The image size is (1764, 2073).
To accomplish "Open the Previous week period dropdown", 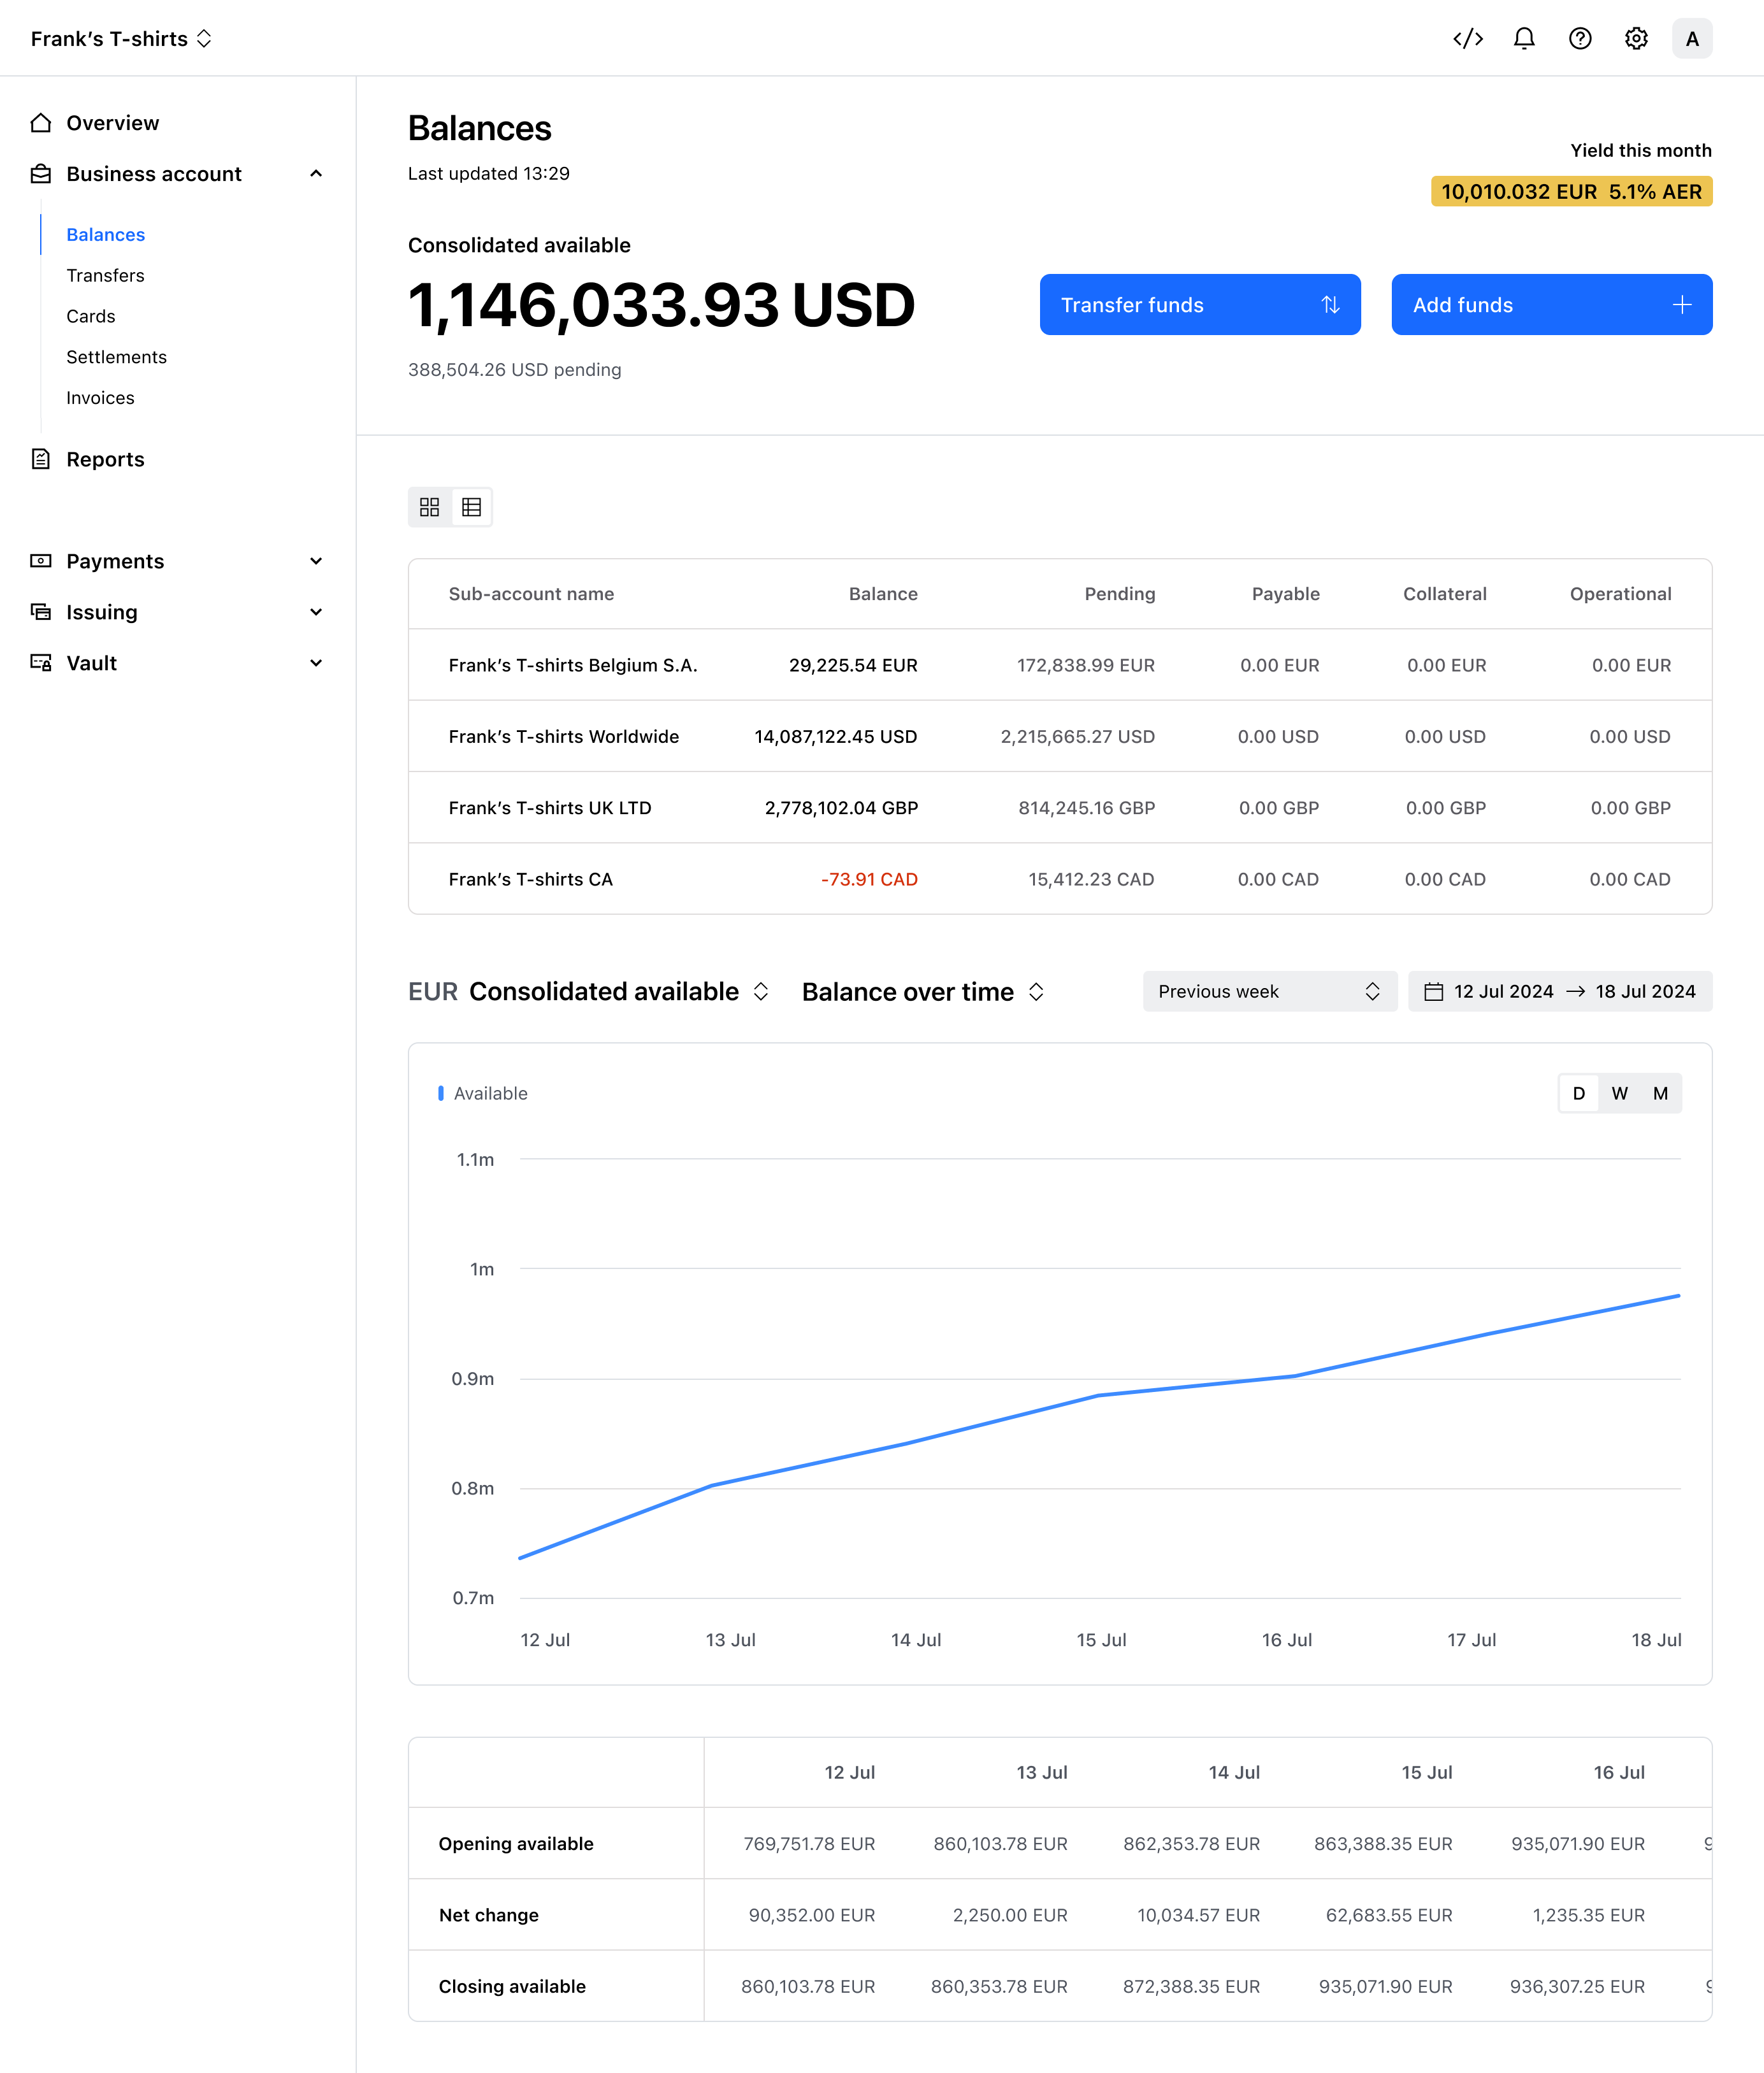I will (x=1270, y=991).
